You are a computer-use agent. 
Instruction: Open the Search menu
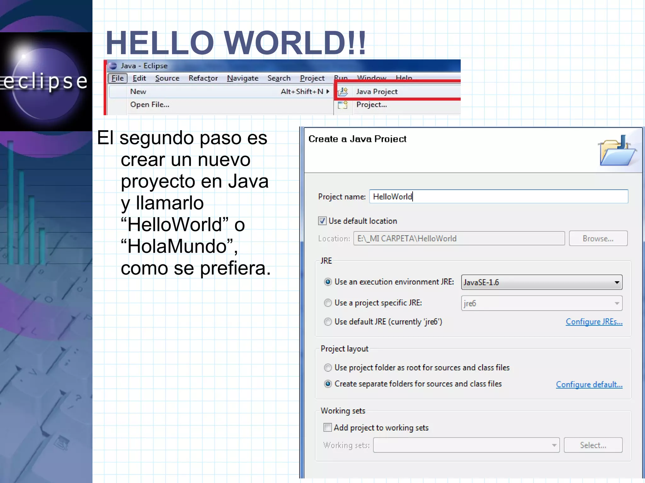(279, 78)
